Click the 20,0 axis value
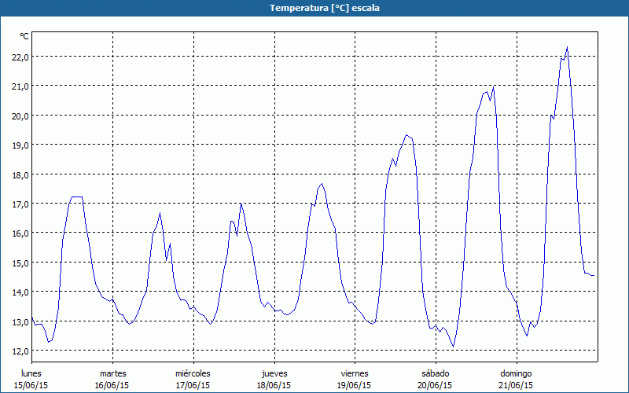 pos(20,116)
